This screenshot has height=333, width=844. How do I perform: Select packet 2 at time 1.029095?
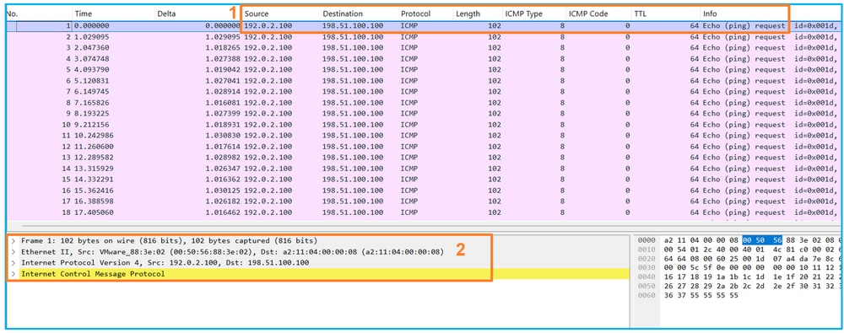[x=425, y=37]
